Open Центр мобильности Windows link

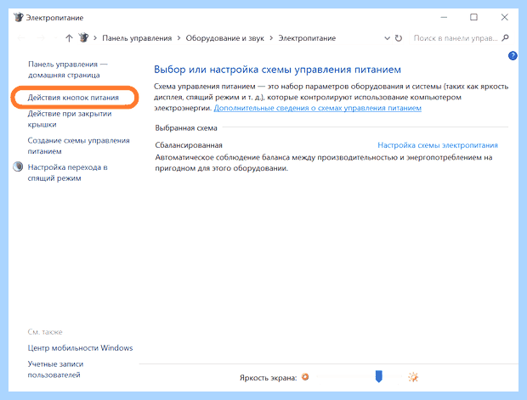point(80,348)
